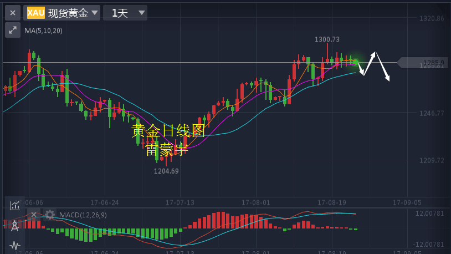Remove the MACD indicator with its X
The image size is (451, 254).
pyautogui.click(x=33, y=215)
